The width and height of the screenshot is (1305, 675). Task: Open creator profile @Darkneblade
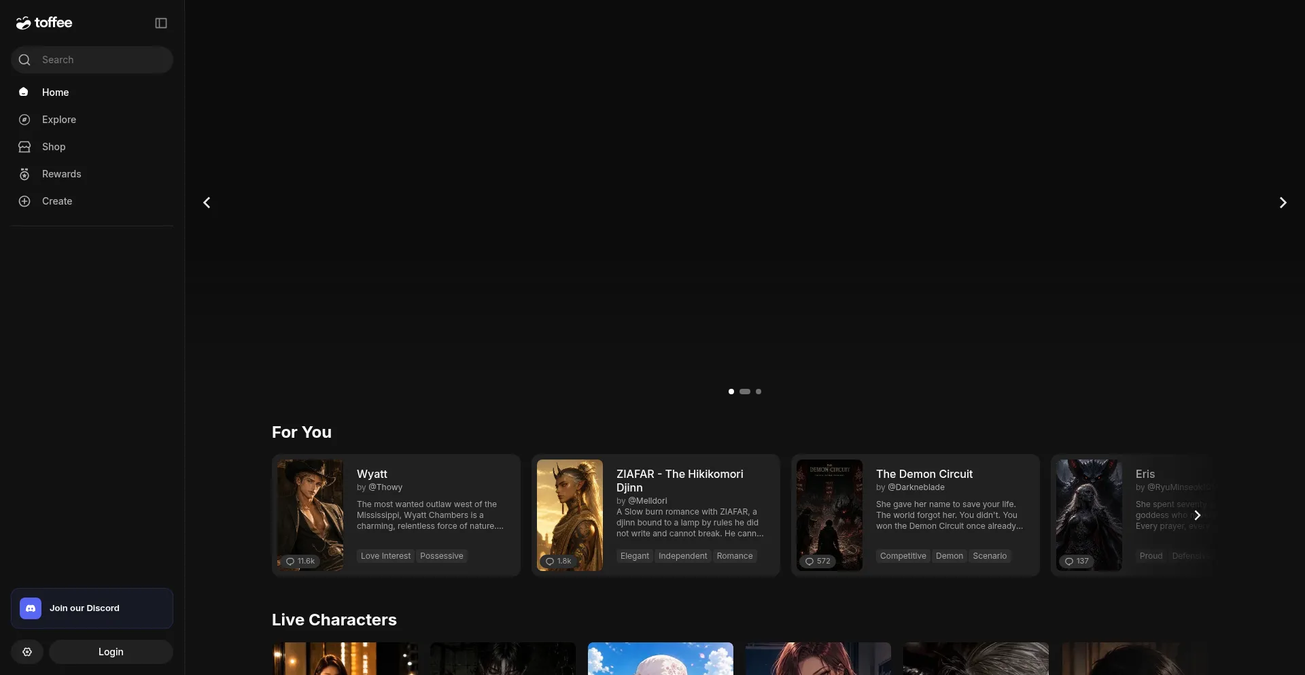point(916,487)
